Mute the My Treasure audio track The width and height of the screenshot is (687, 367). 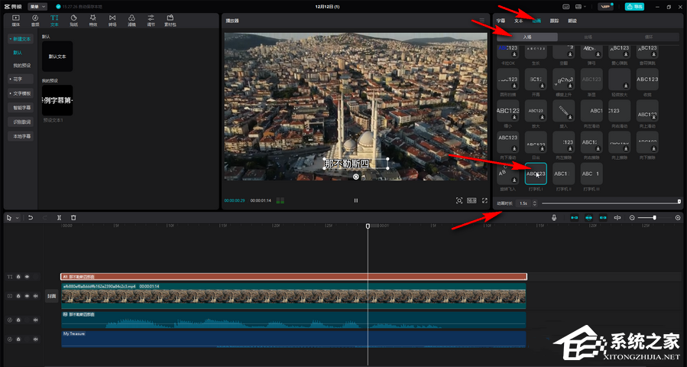34,339
